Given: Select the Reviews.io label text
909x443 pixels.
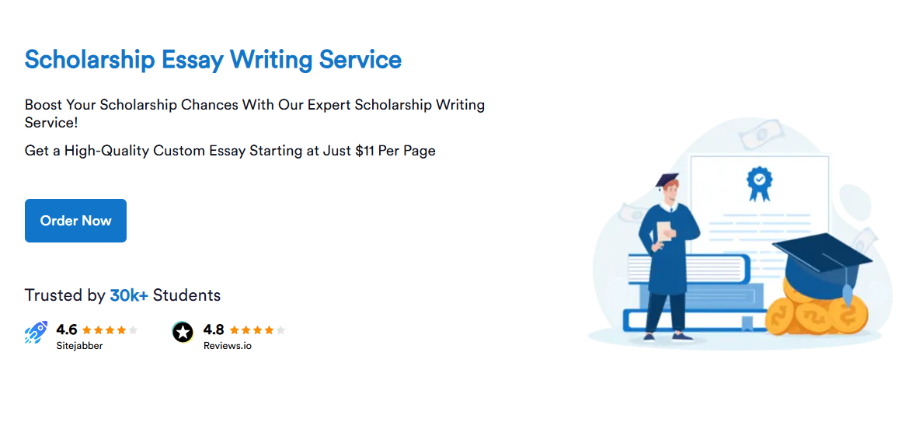Looking at the screenshot, I should tap(227, 346).
